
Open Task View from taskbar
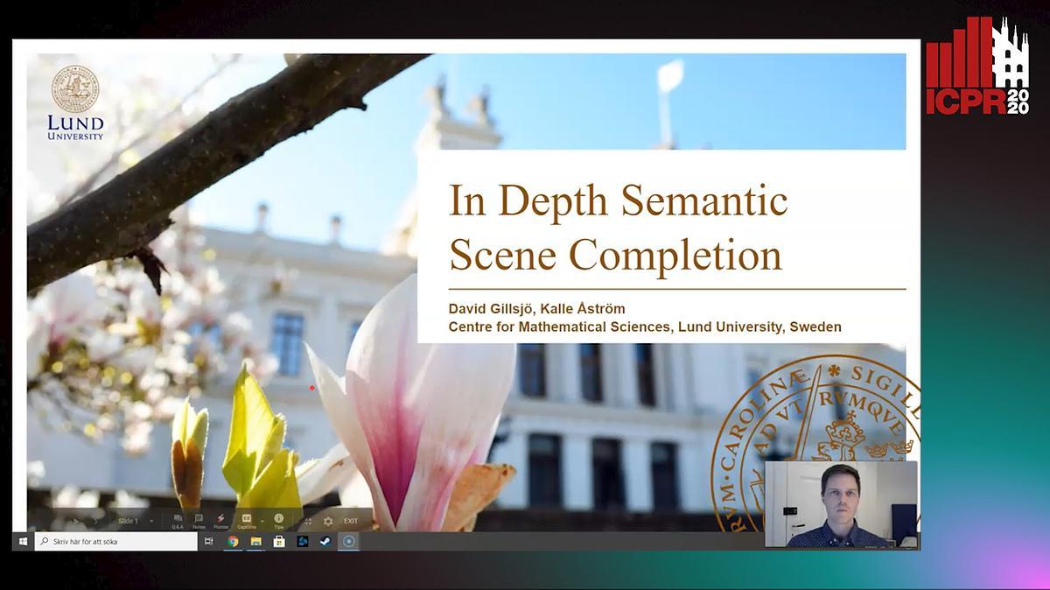tap(209, 542)
